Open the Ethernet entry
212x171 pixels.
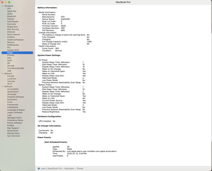pos(11,32)
